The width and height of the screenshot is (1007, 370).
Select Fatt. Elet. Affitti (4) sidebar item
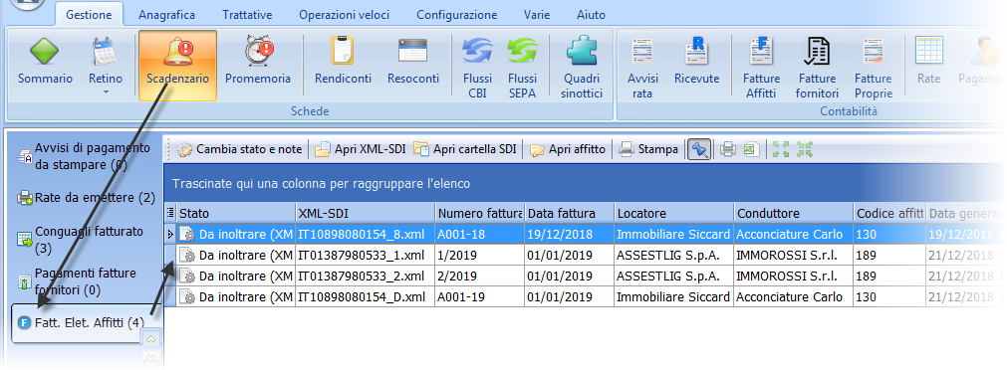[81, 322]
